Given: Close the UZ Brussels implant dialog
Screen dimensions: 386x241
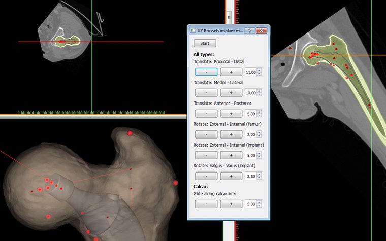Looking at the screenshot, I should (x=262, y=31).
